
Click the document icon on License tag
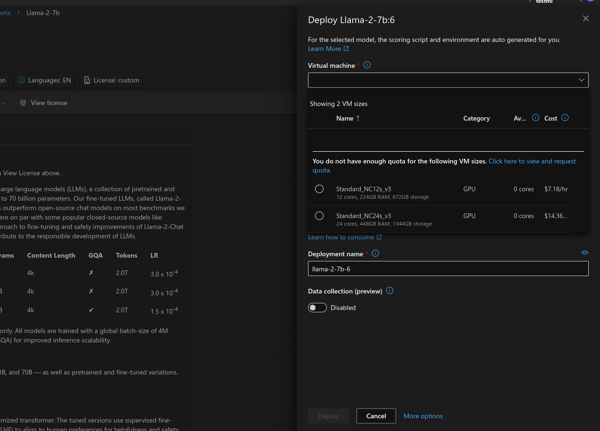click(87, 80)
